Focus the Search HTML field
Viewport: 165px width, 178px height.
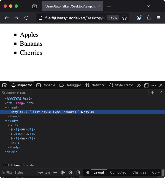click(x=75, y=93)
